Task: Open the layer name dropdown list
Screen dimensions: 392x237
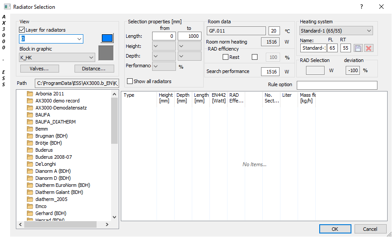Action: click(x=79, y=39)
